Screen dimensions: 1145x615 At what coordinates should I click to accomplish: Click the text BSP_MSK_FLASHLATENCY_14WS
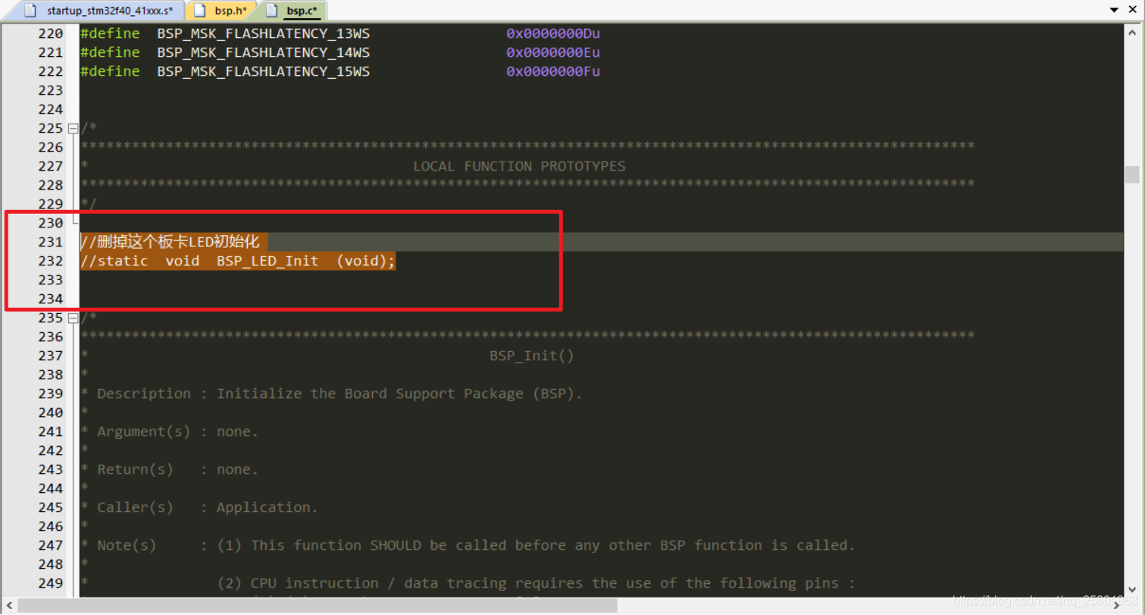pyautogui.click(x=264, y=52)
